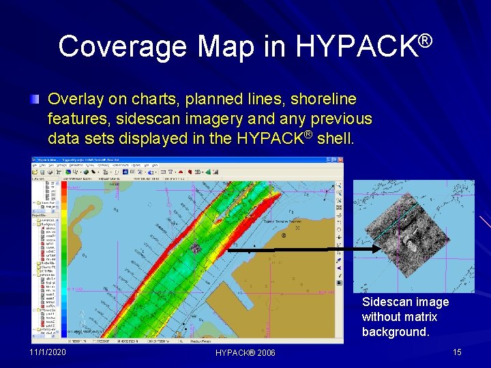Click the footer text 'HYPACK® 2006'
Viewport: 491px width, 368px height.
245,353
